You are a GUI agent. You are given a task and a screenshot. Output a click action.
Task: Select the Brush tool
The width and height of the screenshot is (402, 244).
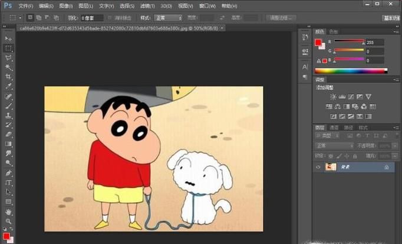click(8, 106)
